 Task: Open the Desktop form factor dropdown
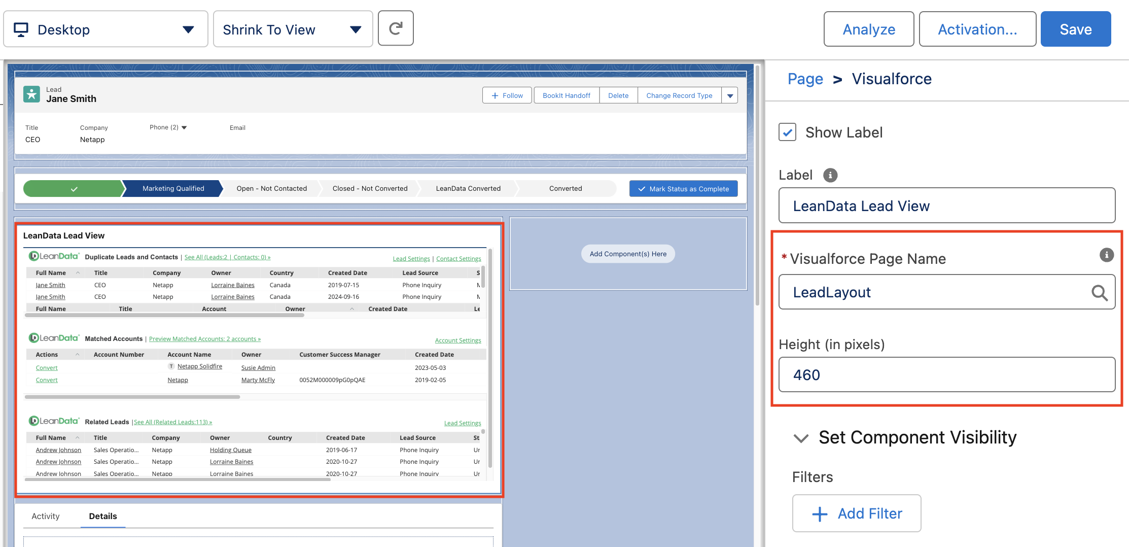point(105,29)
